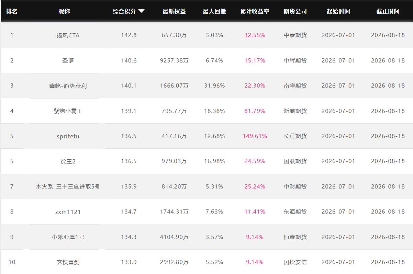Select the 累计收益率 column header
Viewport: 413px width, 274px height.
[255, 11]
